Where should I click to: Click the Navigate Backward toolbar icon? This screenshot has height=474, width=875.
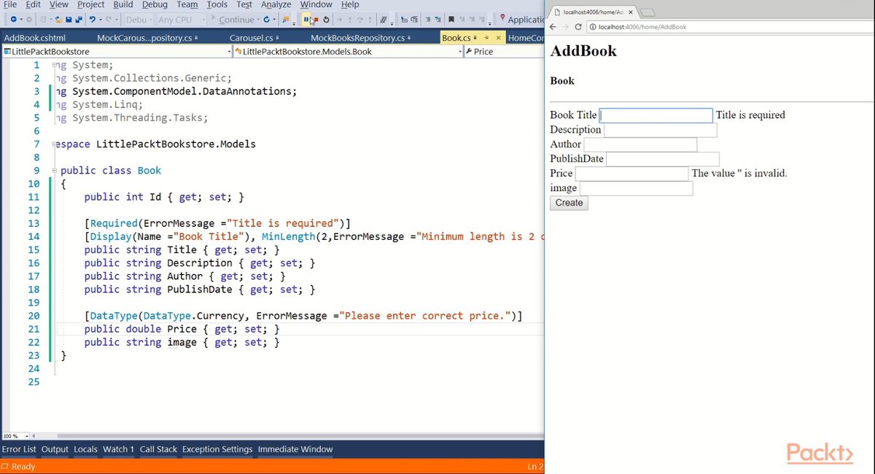click(x=13, y=20)
